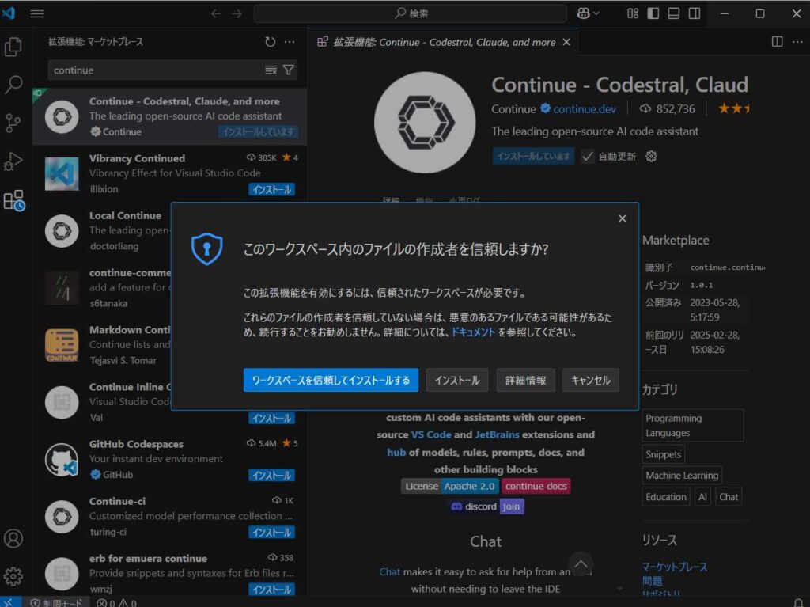Install the Continue-ci extension
The image size is (810, 607).
click(x=272, y=532)
